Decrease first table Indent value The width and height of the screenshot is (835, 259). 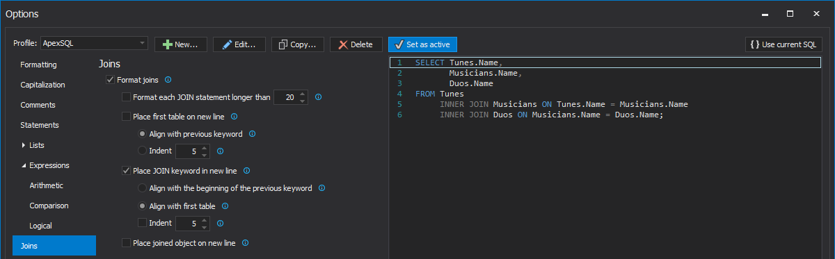pyautogui.click(x=204, y=154)
